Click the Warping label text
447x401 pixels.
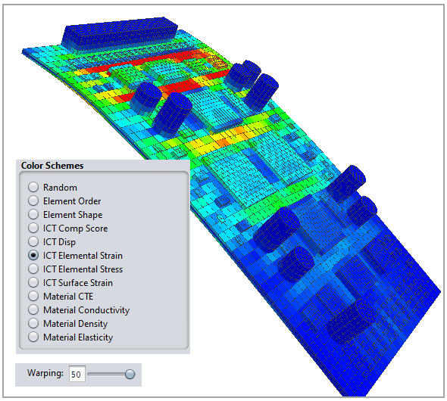(x=45, y=373)
